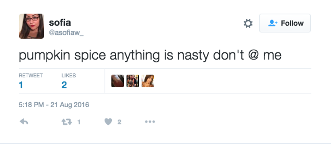Open the gear settings dropdown

click(248, 23)
